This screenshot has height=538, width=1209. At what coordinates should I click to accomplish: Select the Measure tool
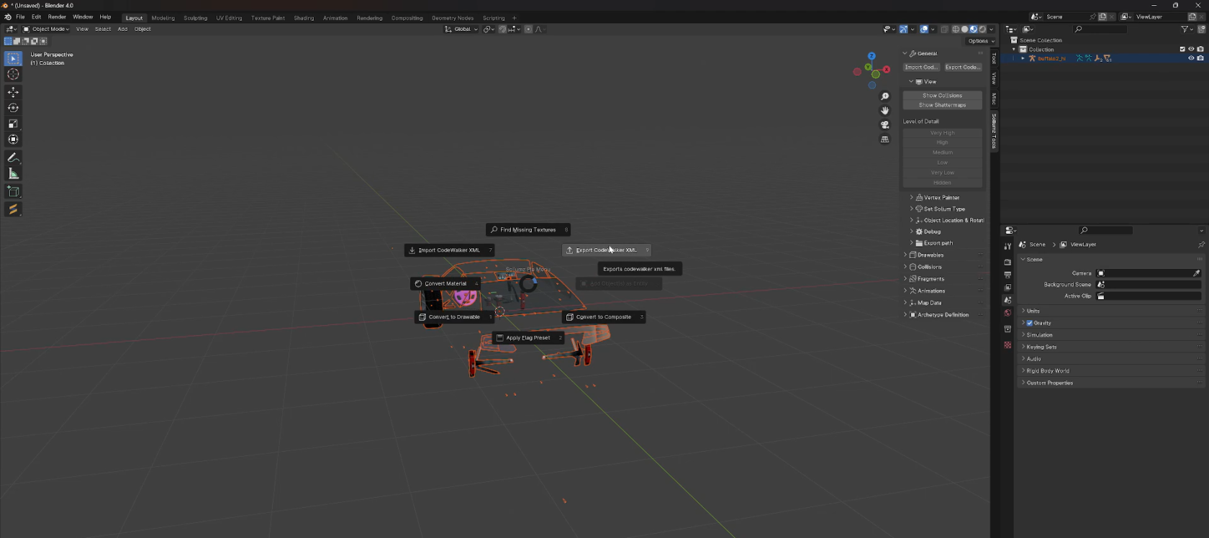(13, 173)
